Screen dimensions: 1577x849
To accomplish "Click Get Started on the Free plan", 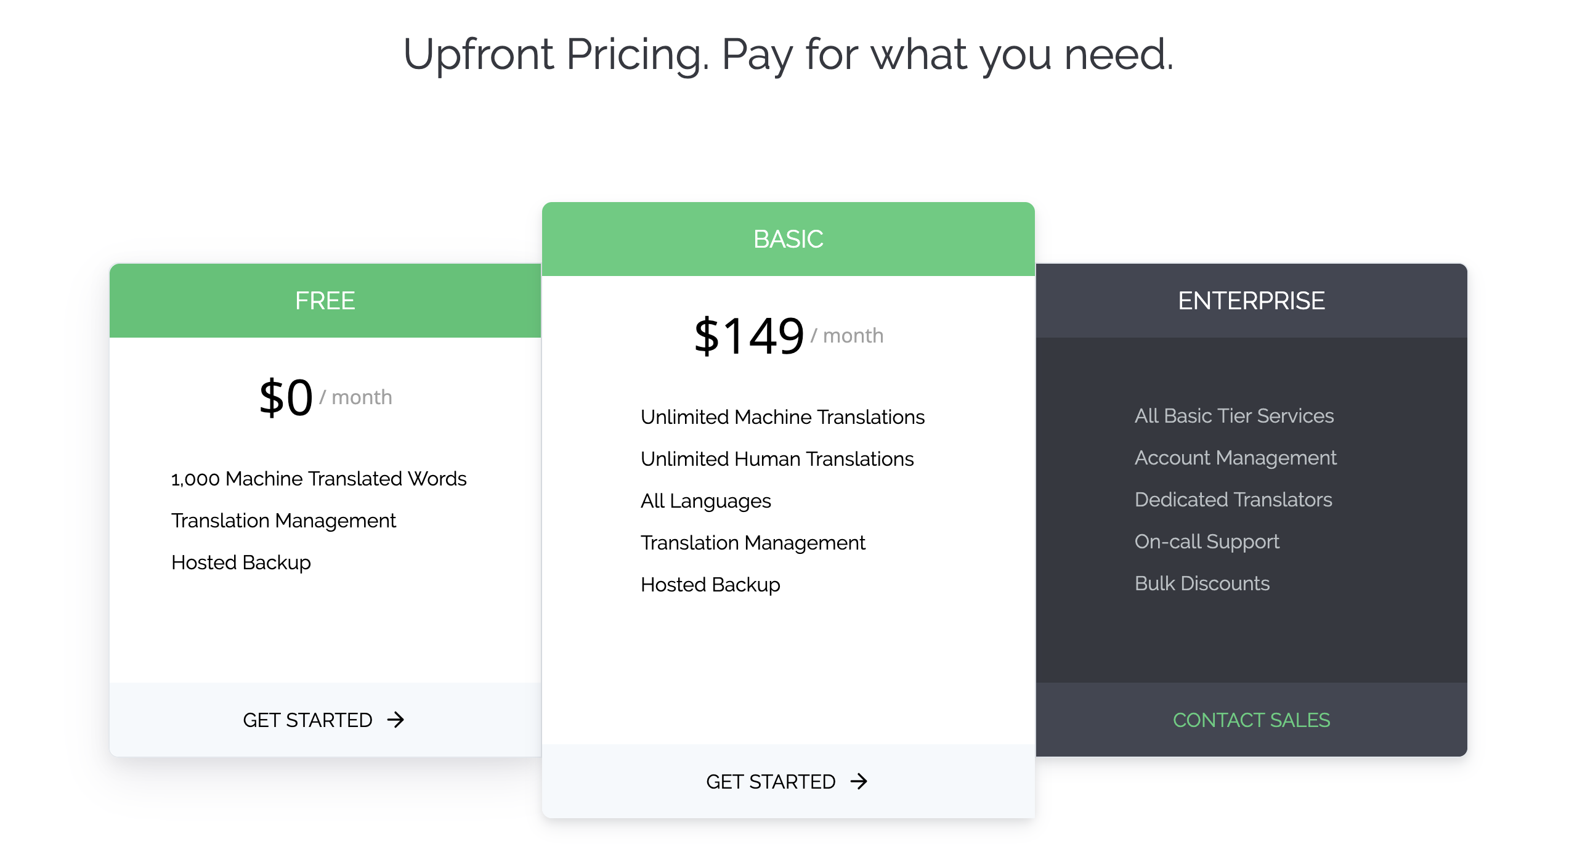I will pos(324,720).
